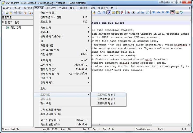
Task: Toggle 항상 위에 표시 in the View menu
Action: click(x=62, y=13)
